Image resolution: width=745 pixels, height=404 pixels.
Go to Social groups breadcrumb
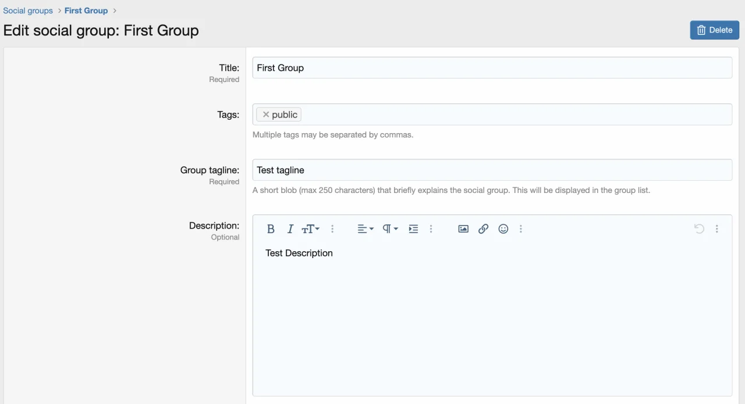pyautogui.click(x=28, y=10)
